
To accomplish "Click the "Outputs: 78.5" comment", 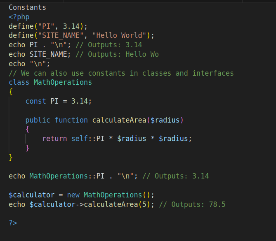I will pos(192,204).
